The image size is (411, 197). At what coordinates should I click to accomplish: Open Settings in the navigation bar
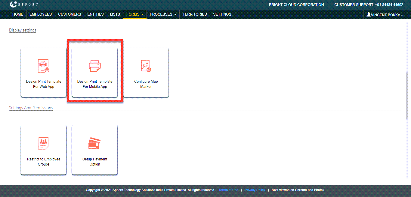pyautogui.click(x=222, y=14)
